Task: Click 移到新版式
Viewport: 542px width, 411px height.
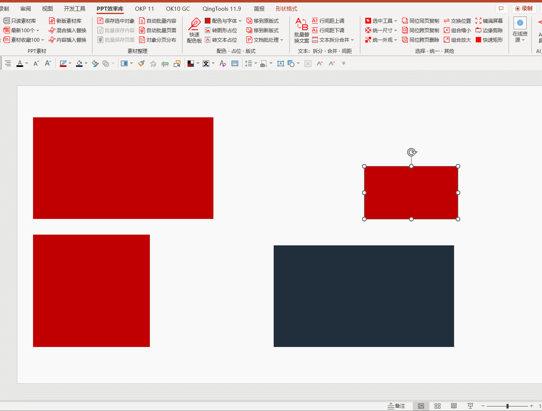Action: [x=263, y=30]
